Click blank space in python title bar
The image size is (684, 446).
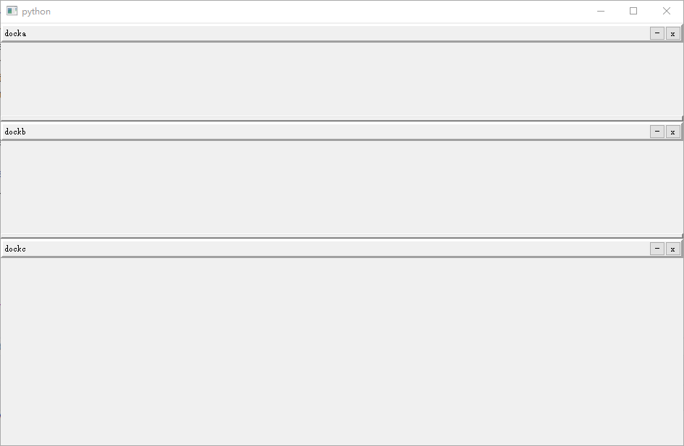click(x=305, y=11)
